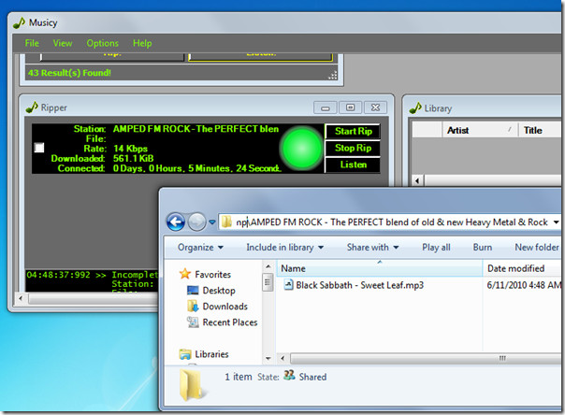Open the Options menu in Musicy
The height and width of the screenshot is (415, 565).
(102, 43)
